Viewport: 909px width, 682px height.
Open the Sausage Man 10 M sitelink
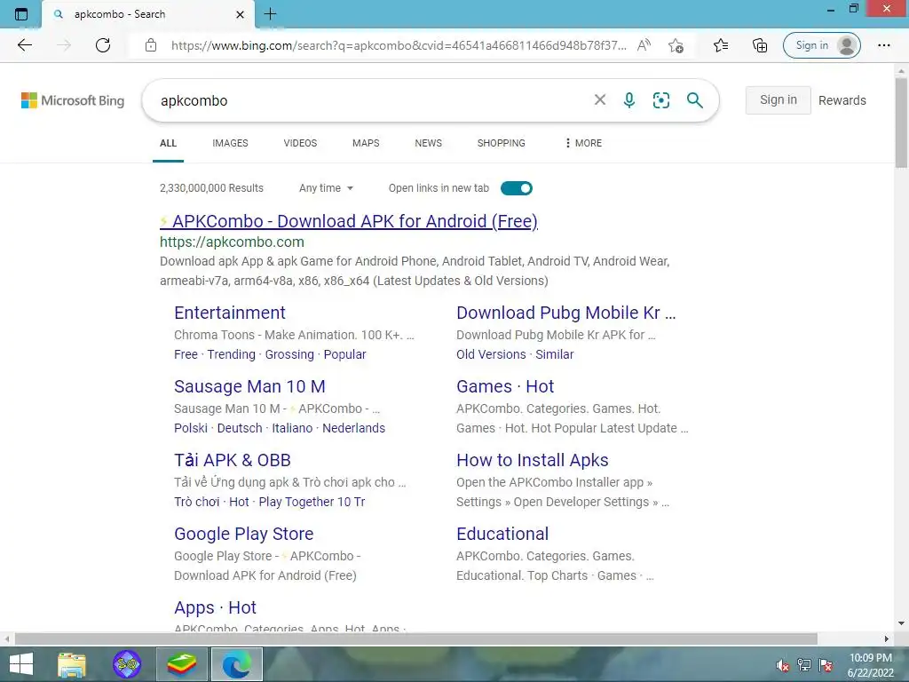pyautogui.click(x=249, y=386)
